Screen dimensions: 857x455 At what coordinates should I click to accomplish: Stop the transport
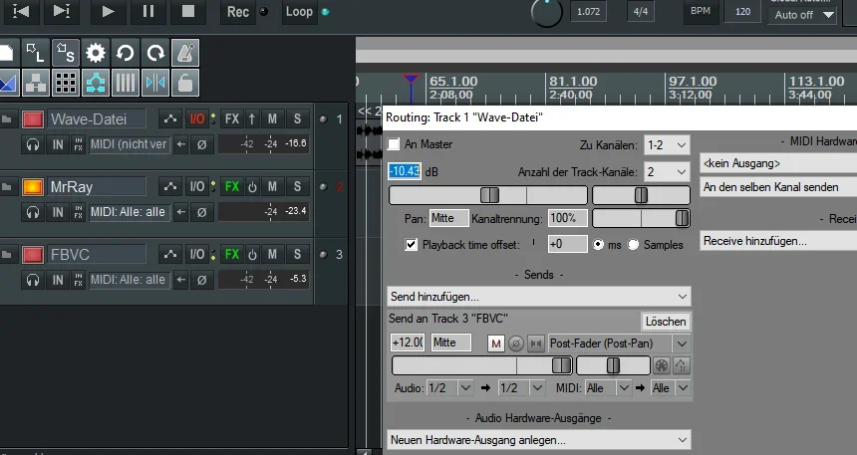pyautogui.click(x=188, y=12)
